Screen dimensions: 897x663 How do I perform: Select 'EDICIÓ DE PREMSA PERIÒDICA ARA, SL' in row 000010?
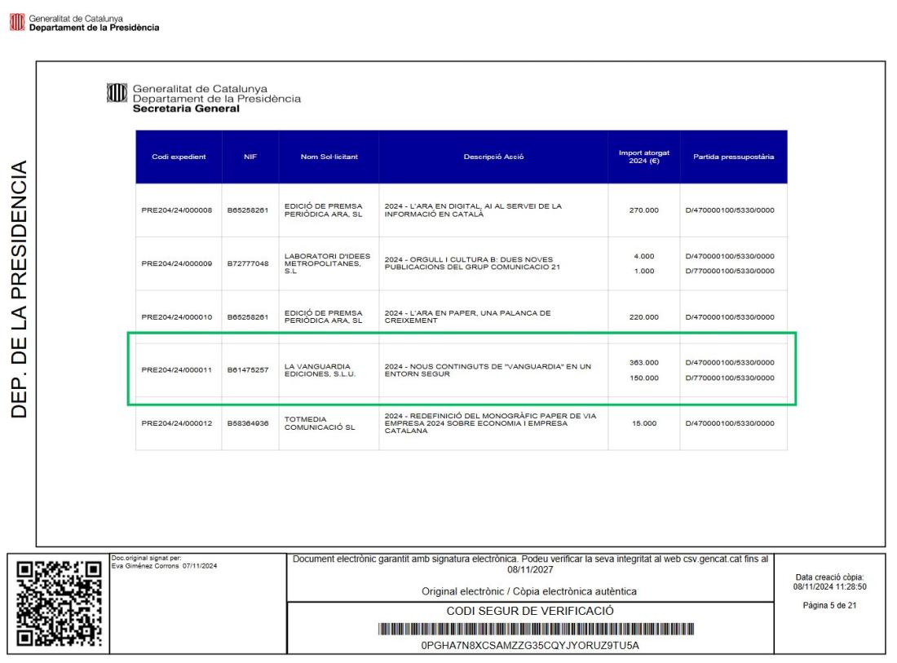[323, 317]
